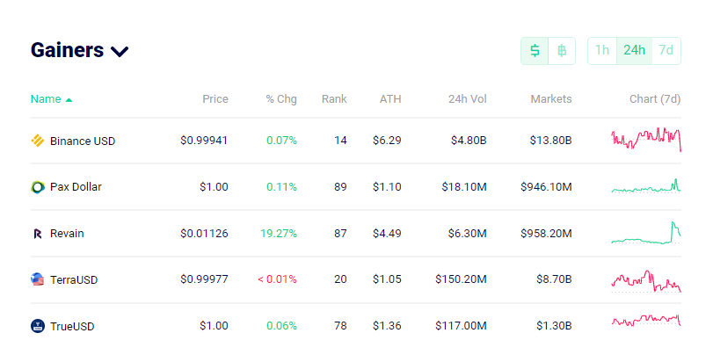The image size is (713, 362).
Task: Open the TerraUSD coin link
Action: pyautogui.click(x=74, y=279)
